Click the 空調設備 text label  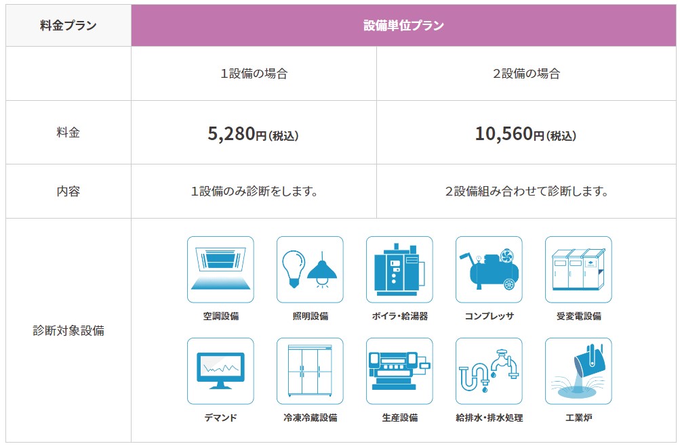(220, 316)
